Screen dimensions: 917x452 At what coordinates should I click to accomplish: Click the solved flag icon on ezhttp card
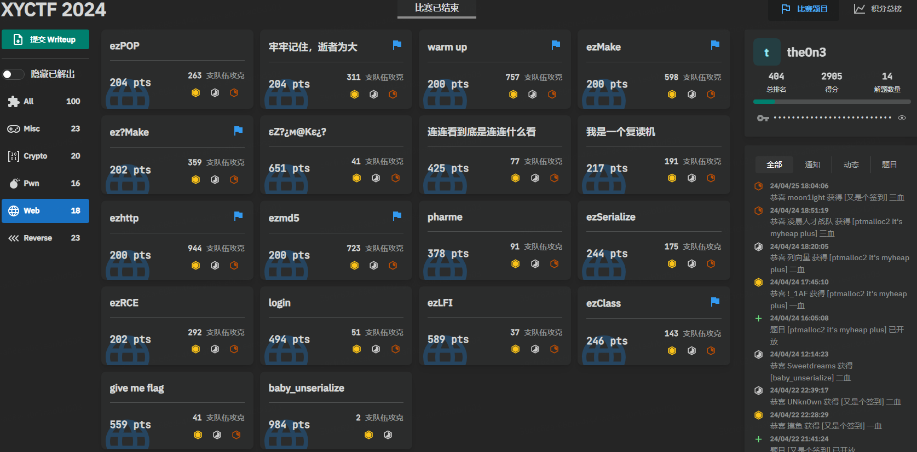click(238, 216)
